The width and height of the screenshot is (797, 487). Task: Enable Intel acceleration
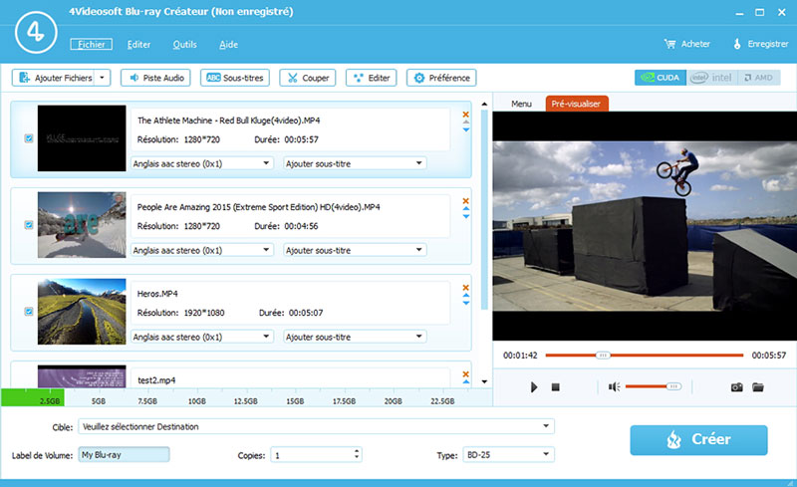point(712,78)
